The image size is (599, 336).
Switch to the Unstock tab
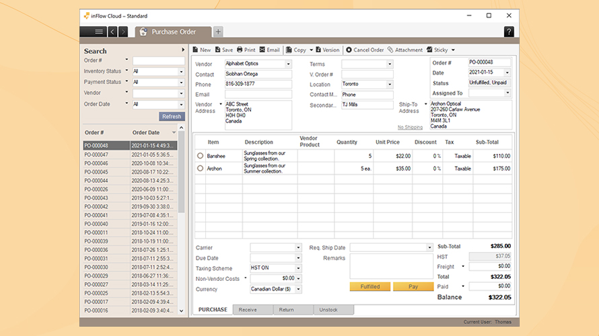[328, 310]
